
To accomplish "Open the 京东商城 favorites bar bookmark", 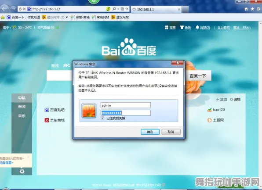I will [x=80, y=17].
